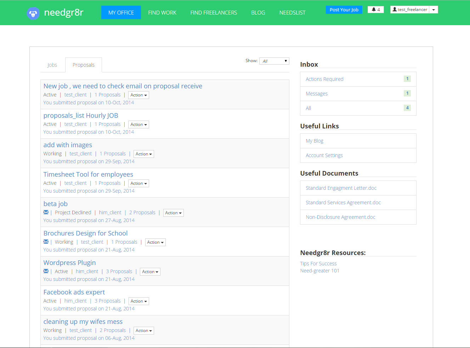The image size is (470, 348).
Task: Open the Show filter dropdown
Action: 274,61
